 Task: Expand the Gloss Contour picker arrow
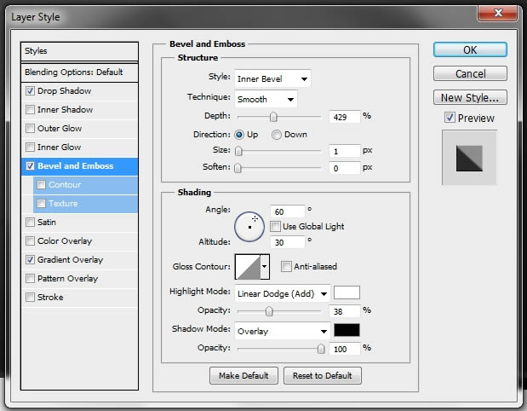pos(265,267)
